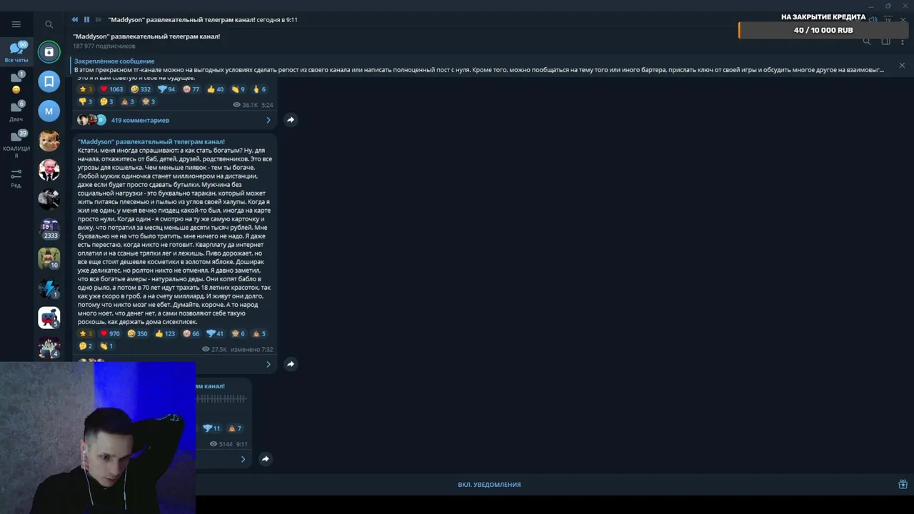Click ВКЛ. УВЕДОМЛЕНИЯ to unmute channel
914x514 pixels.
489,485
